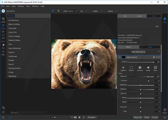Toggle the Preview button
The height and width of the screenshot is (120, 168).
[x=92, y=117]
